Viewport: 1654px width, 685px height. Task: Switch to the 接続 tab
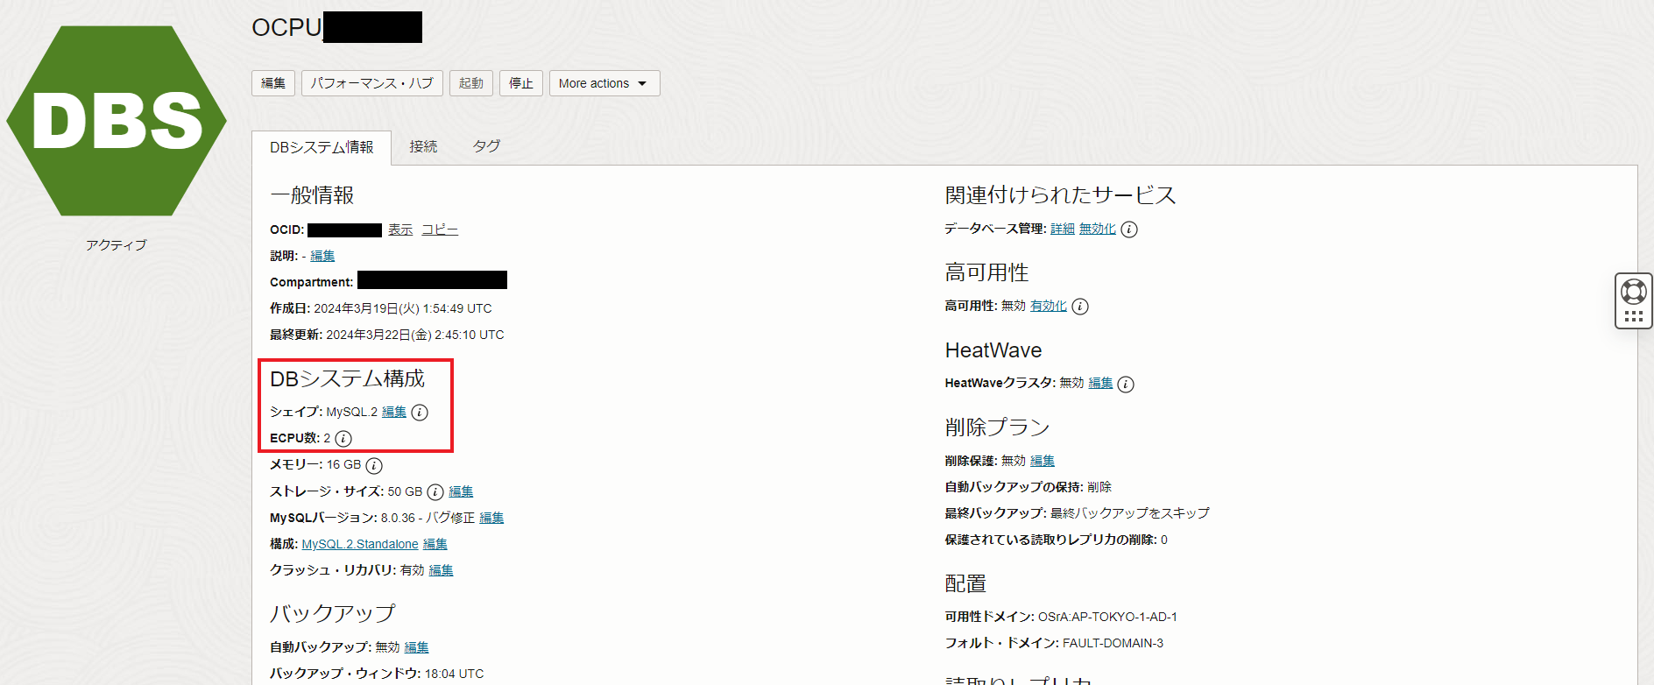[423, 146]
